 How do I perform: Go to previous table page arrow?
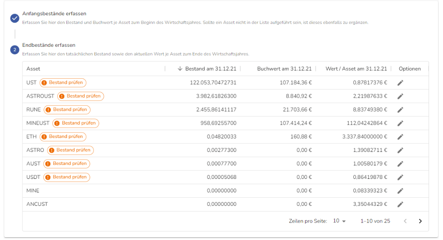[405, 221]
